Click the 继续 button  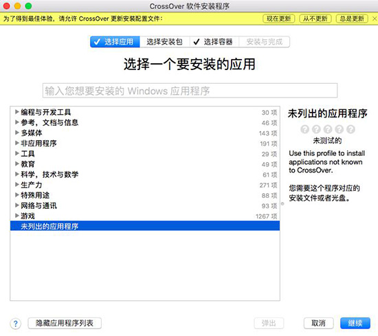pyautogui.click(x=355, y=323)
